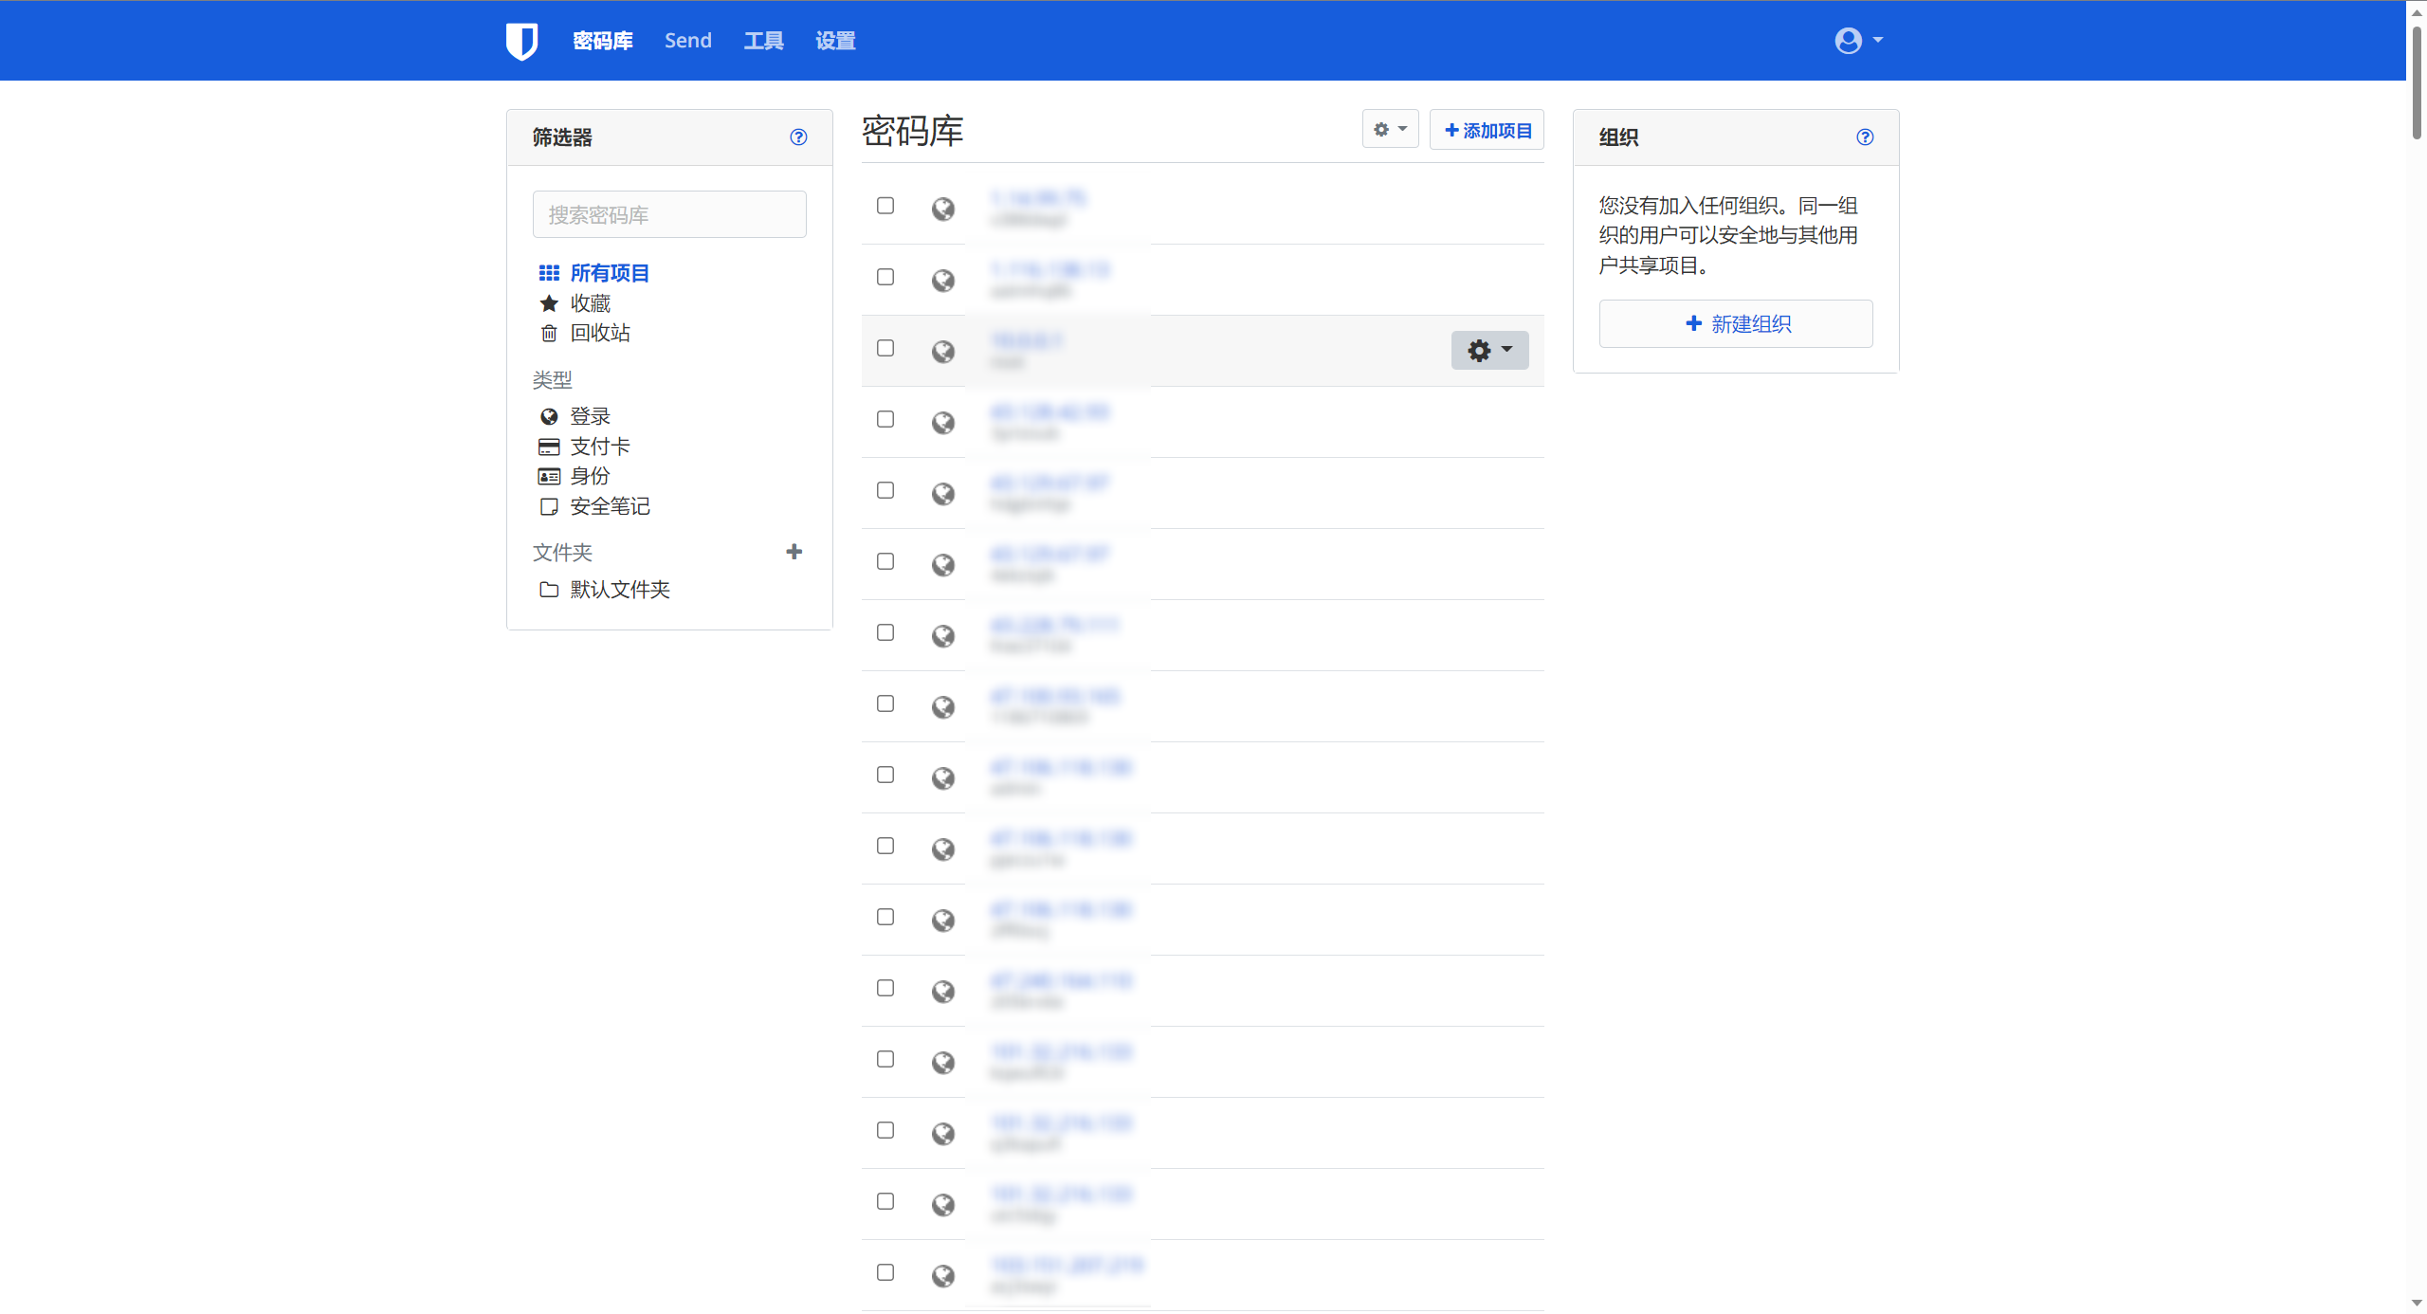The width and height of the screenshot is (2427, 1314).
Task: Open the gear dropdown next to 添加项目
Action: click(x=1389, y=129)
